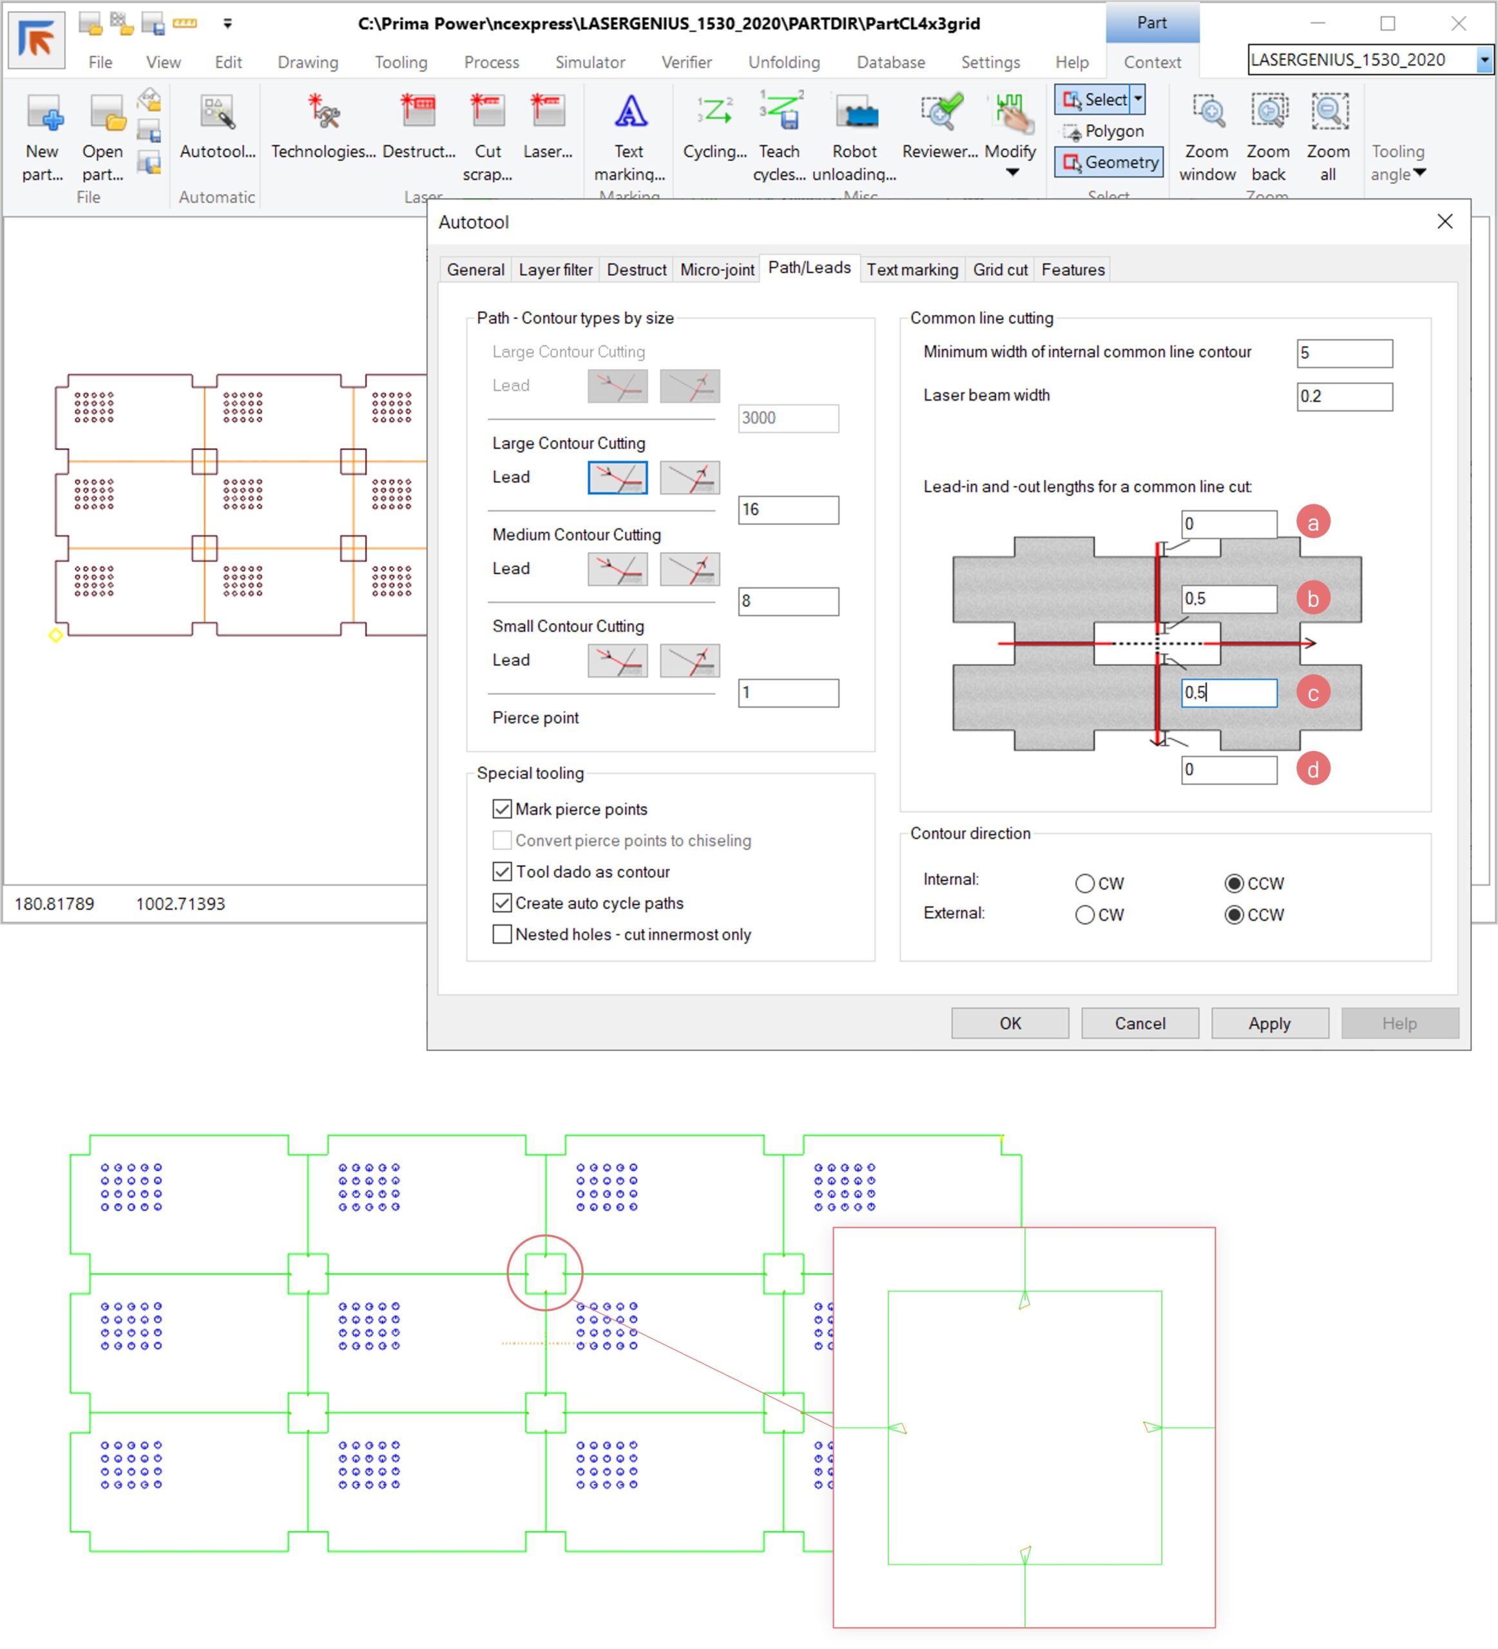
Task: Select CW for Internal contour direction
Action: (1085, 884)
